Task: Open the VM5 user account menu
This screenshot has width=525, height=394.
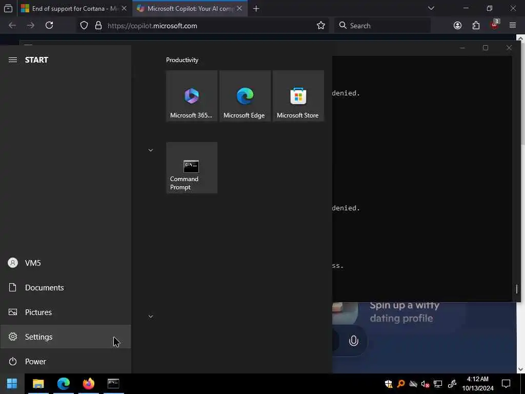Action: point(66,263)
